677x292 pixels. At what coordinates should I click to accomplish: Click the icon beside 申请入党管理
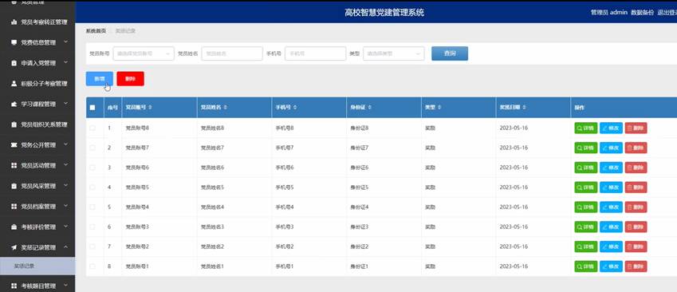[14, 63]
